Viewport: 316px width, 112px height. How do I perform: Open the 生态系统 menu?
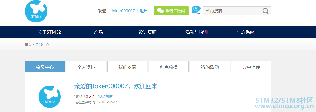coord(246,32)
